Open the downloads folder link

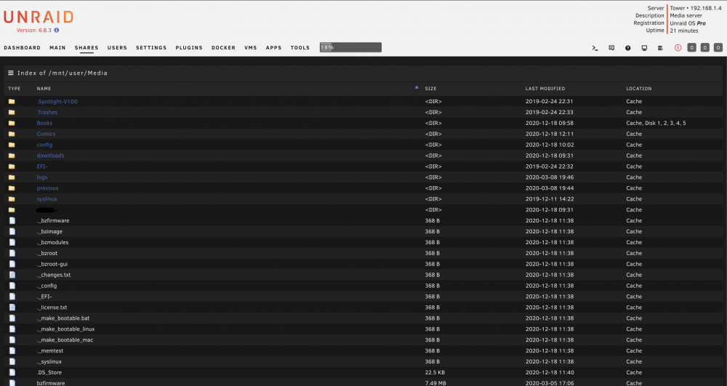[51, 156]
